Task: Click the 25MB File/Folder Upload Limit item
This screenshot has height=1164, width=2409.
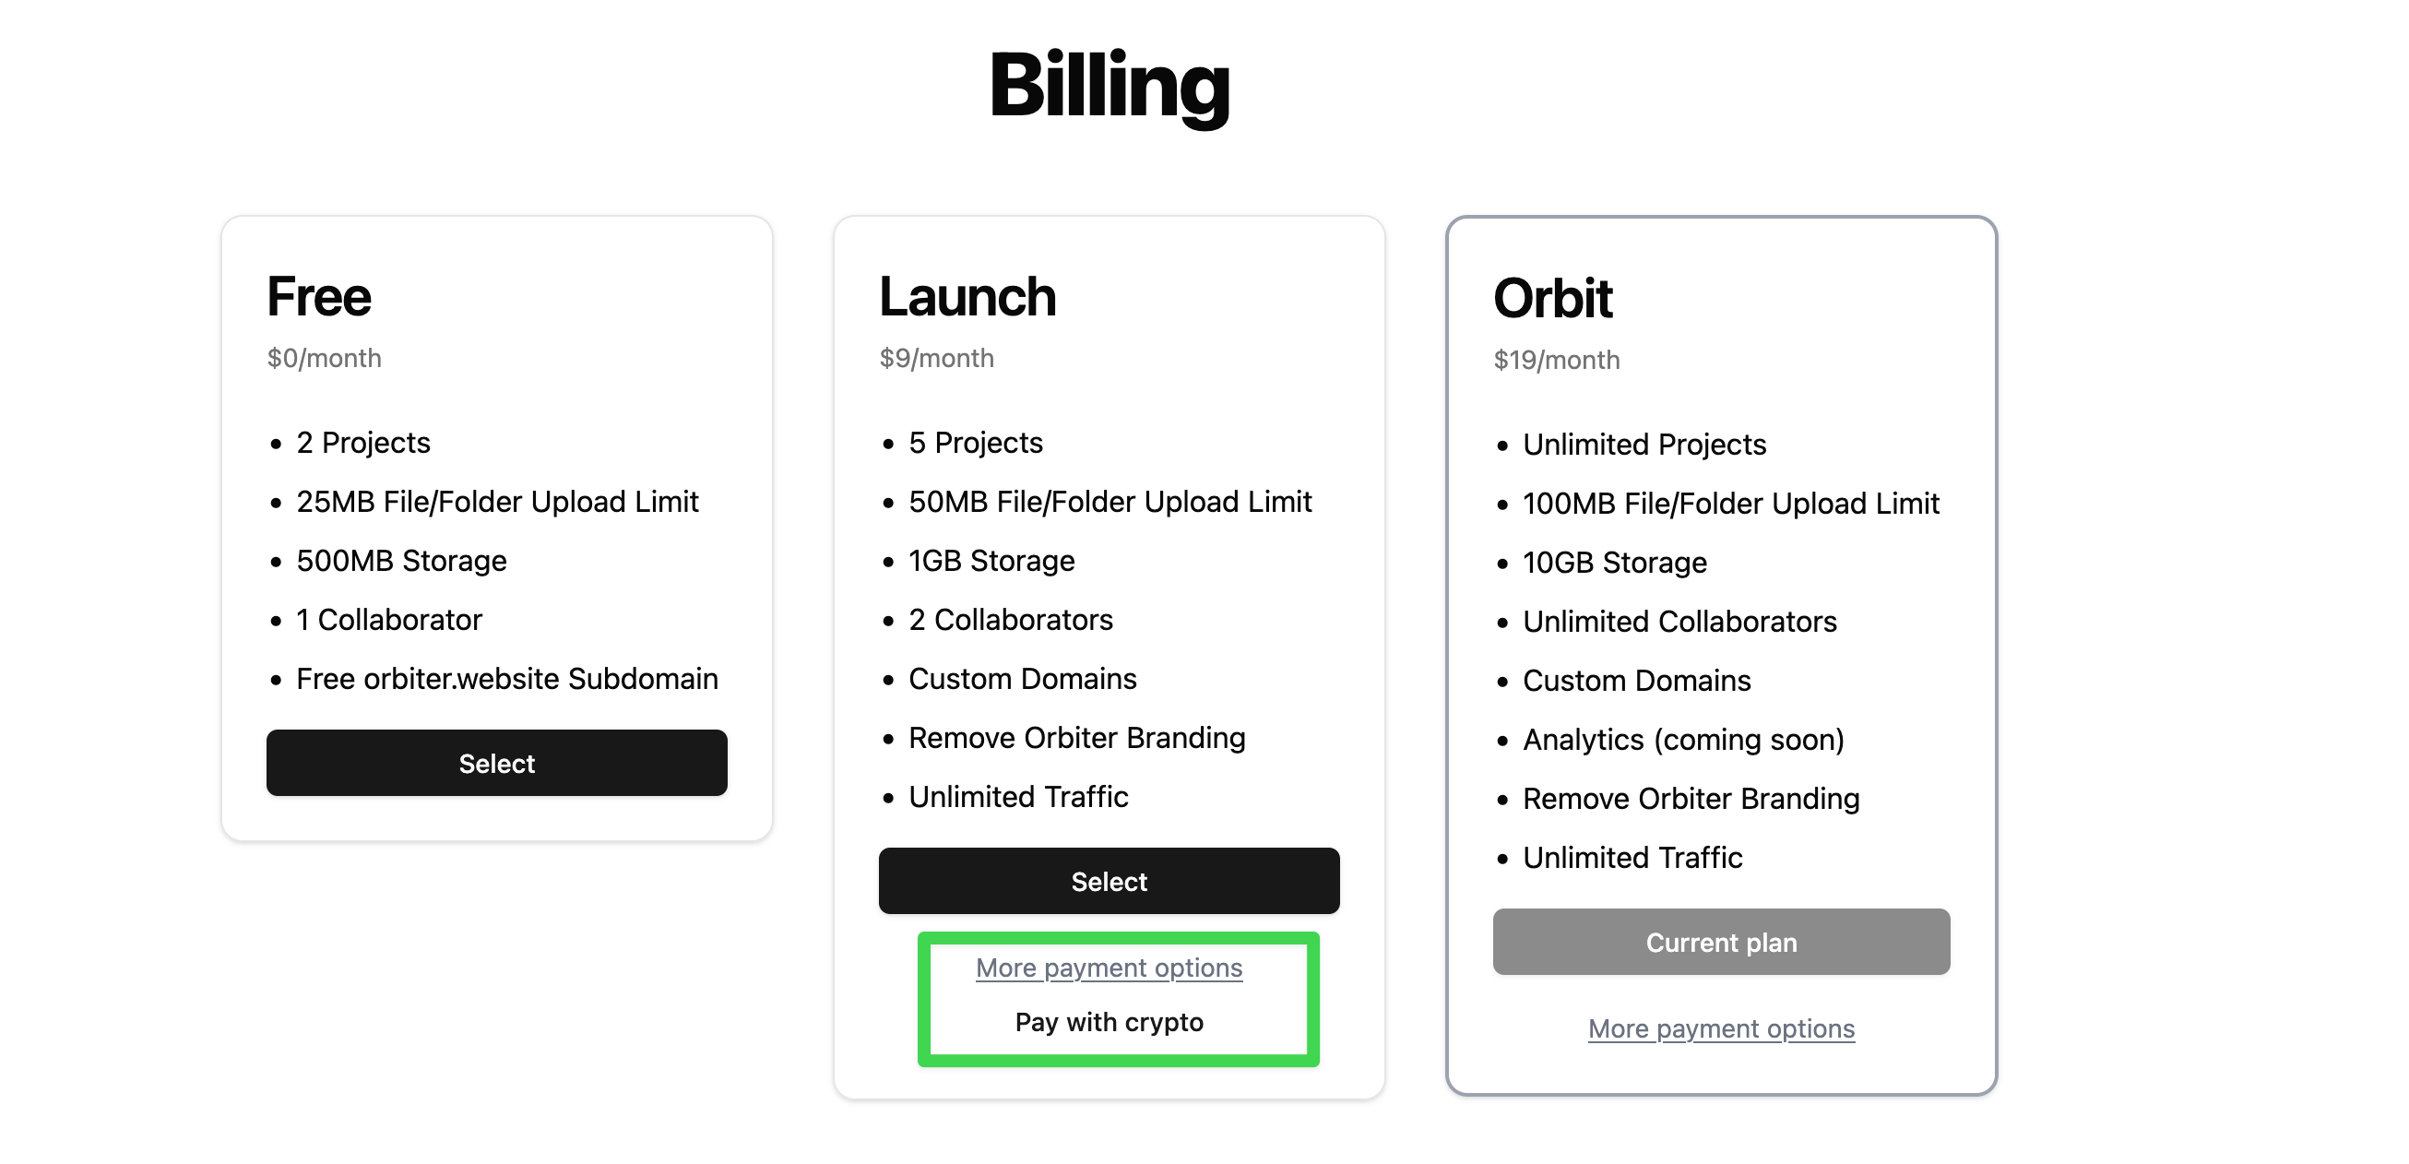Action: 496,502
